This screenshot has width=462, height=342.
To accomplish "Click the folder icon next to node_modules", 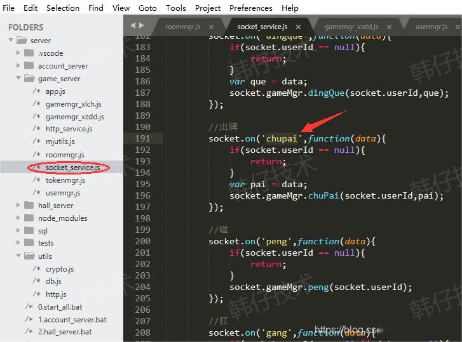I will (29, 218).
